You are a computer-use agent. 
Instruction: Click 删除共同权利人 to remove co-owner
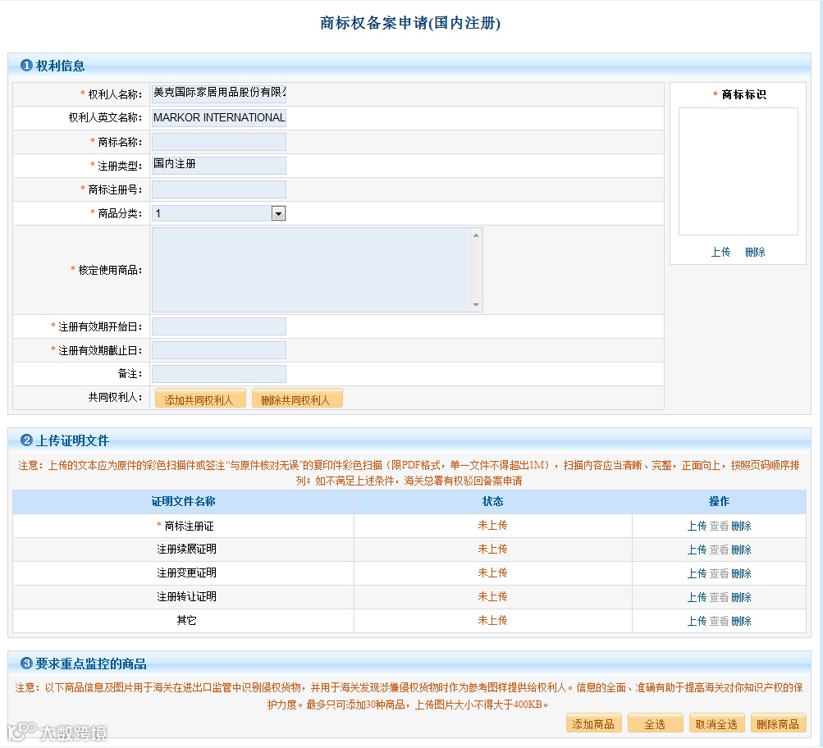(297, 398)
